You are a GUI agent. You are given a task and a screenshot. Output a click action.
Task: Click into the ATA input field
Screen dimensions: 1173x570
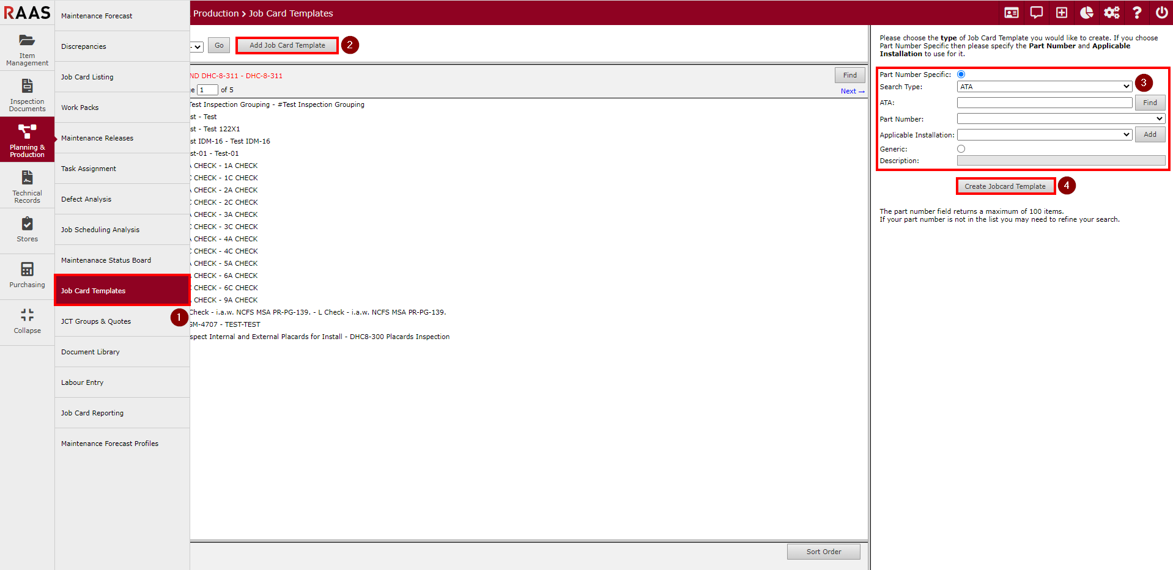[x=1044, y=103]
